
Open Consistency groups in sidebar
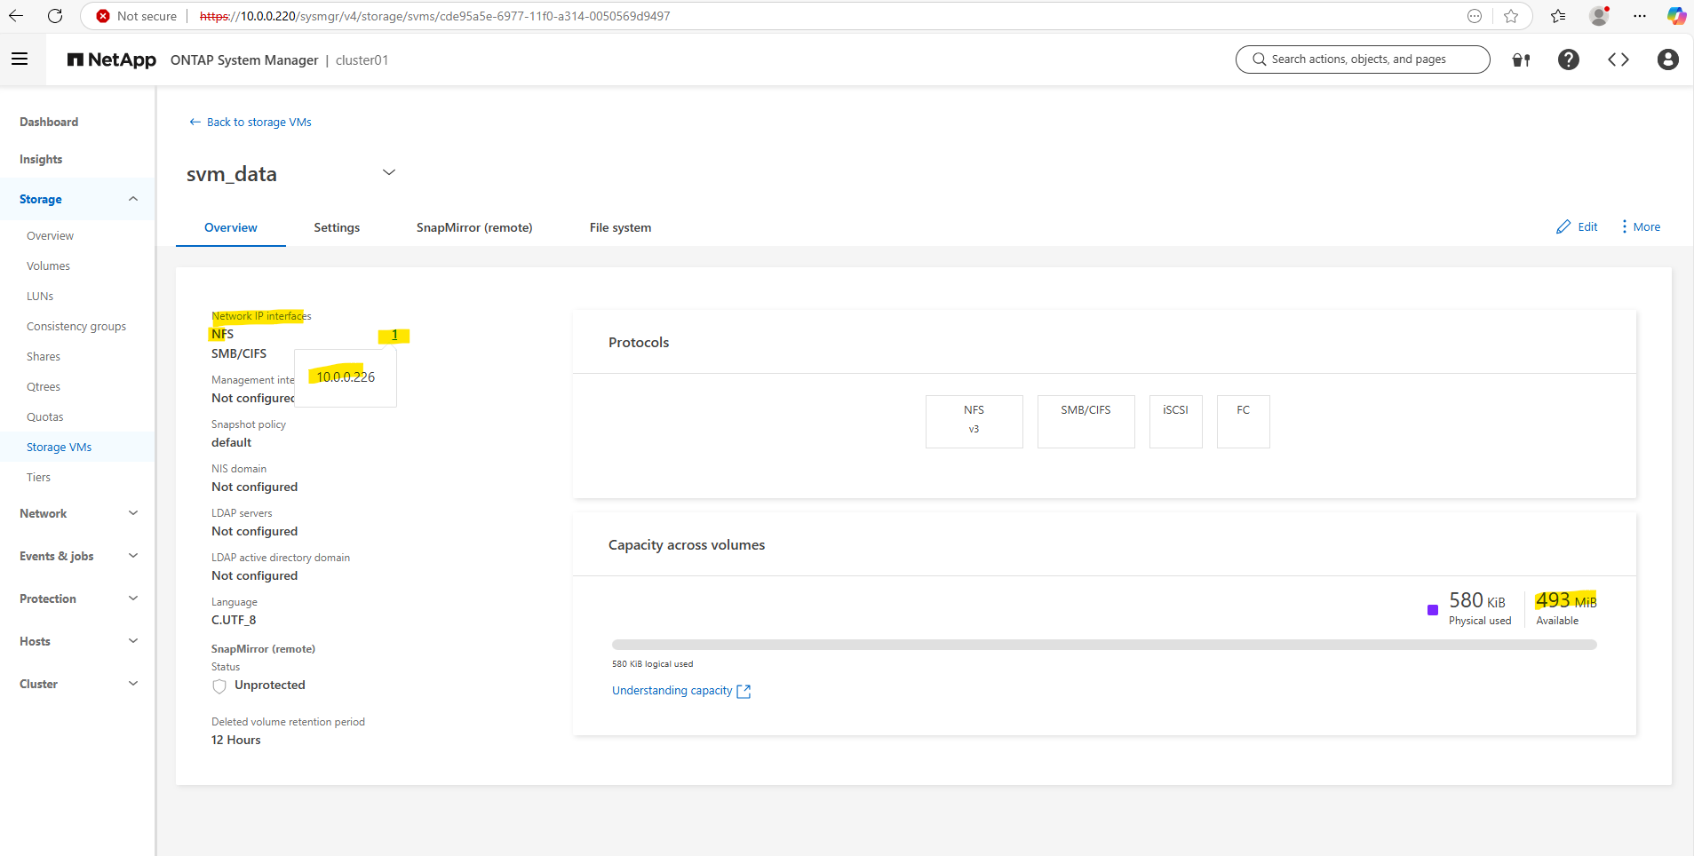(x=76, y=327)
